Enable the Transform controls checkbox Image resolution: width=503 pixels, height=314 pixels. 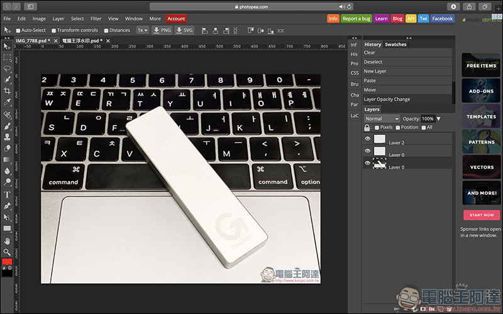click(54, 30)
